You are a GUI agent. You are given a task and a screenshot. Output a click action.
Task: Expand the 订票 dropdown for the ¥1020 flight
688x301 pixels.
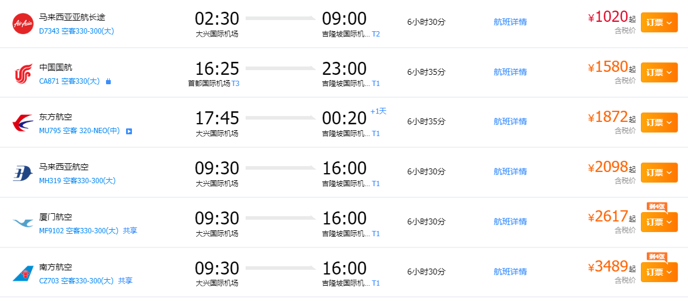tap(659, 23)
